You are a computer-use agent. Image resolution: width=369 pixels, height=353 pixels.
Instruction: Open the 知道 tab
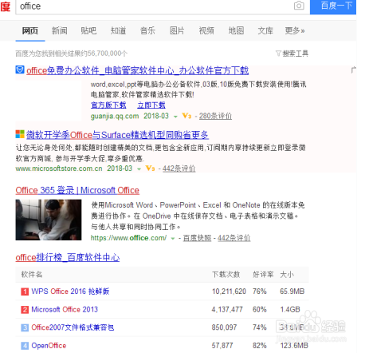[x=118, y=30]
